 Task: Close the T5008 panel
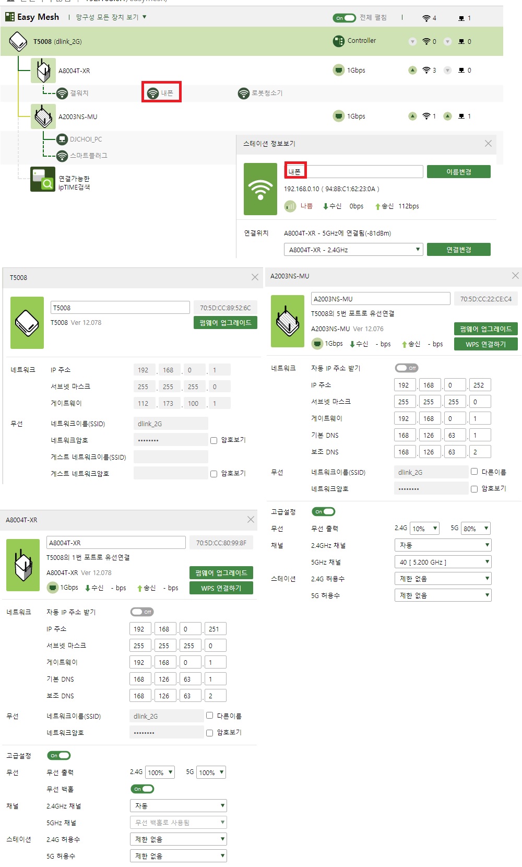tap(255, 277)
